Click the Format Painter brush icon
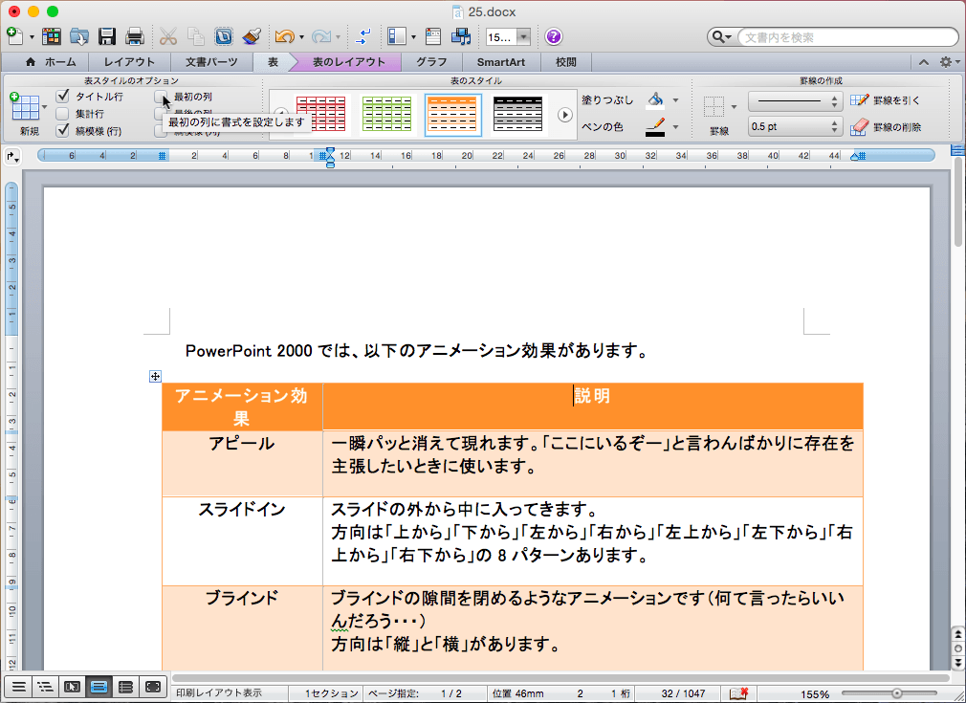Viewport: 966px width, 703px height. (x=251, y=37)
